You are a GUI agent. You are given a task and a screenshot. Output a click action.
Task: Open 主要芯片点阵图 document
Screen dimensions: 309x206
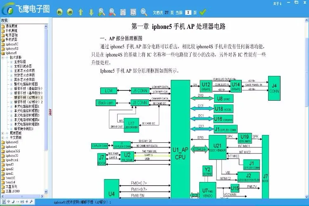click(x=24, y=71)
